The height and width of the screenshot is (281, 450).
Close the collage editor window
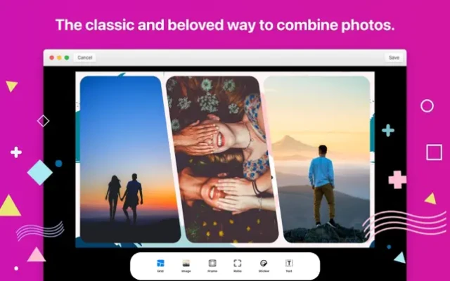52,58
